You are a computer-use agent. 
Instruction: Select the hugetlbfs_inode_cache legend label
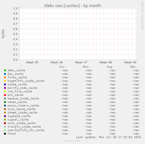coord(26,81)
